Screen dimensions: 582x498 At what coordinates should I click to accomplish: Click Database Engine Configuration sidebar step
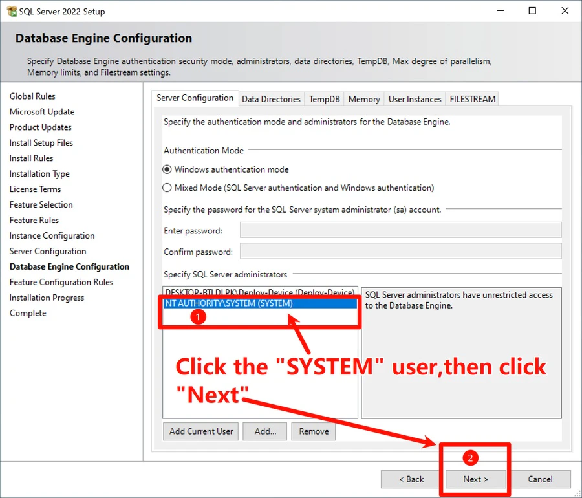(x=69, y=267)
